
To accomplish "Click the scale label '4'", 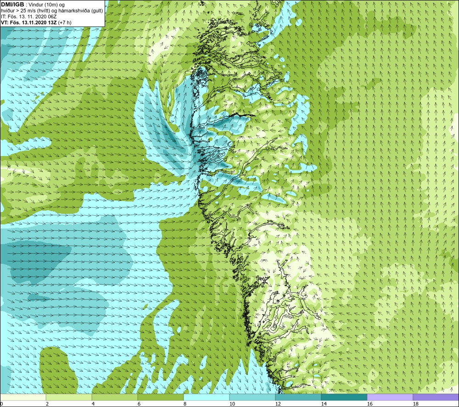I will click(93, 404).
